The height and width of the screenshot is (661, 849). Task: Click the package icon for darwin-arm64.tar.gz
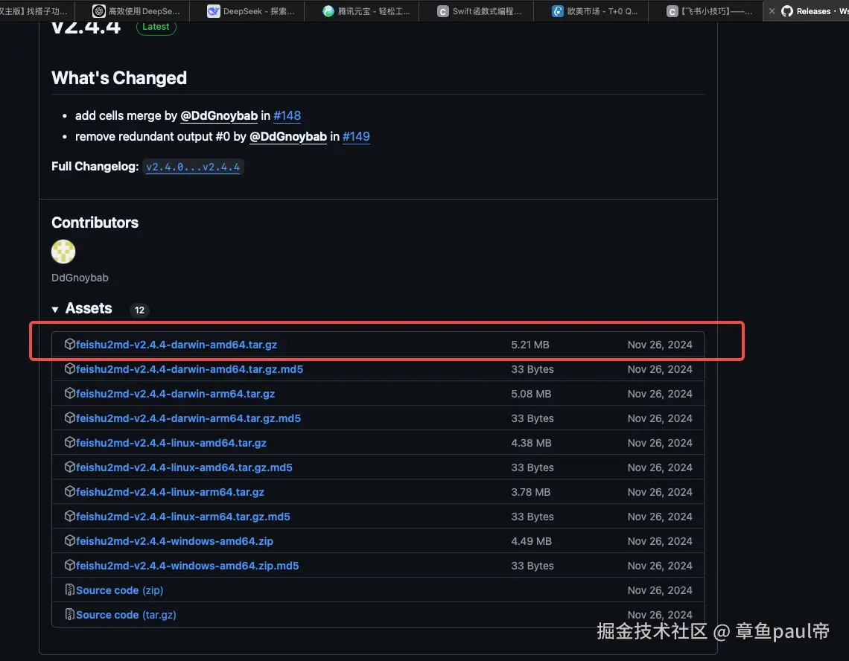point(69,394)
